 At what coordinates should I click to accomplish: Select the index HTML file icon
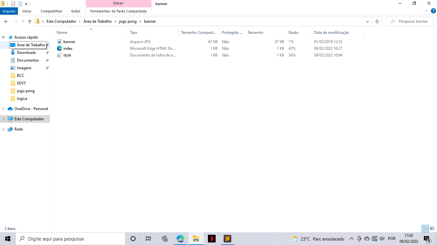59,48
